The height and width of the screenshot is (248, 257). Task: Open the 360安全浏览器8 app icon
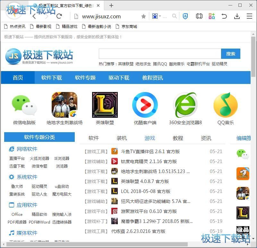(185, 105)
